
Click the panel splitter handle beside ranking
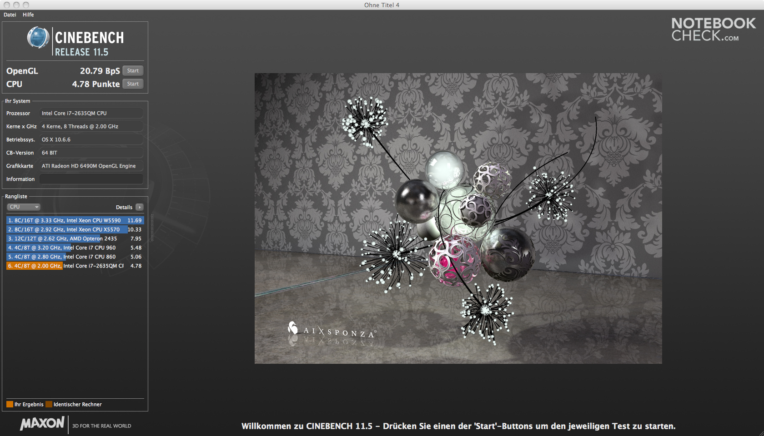click(152, 228)
